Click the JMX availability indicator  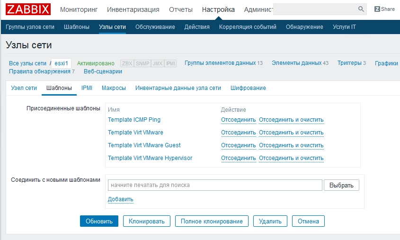pos(157,63)
